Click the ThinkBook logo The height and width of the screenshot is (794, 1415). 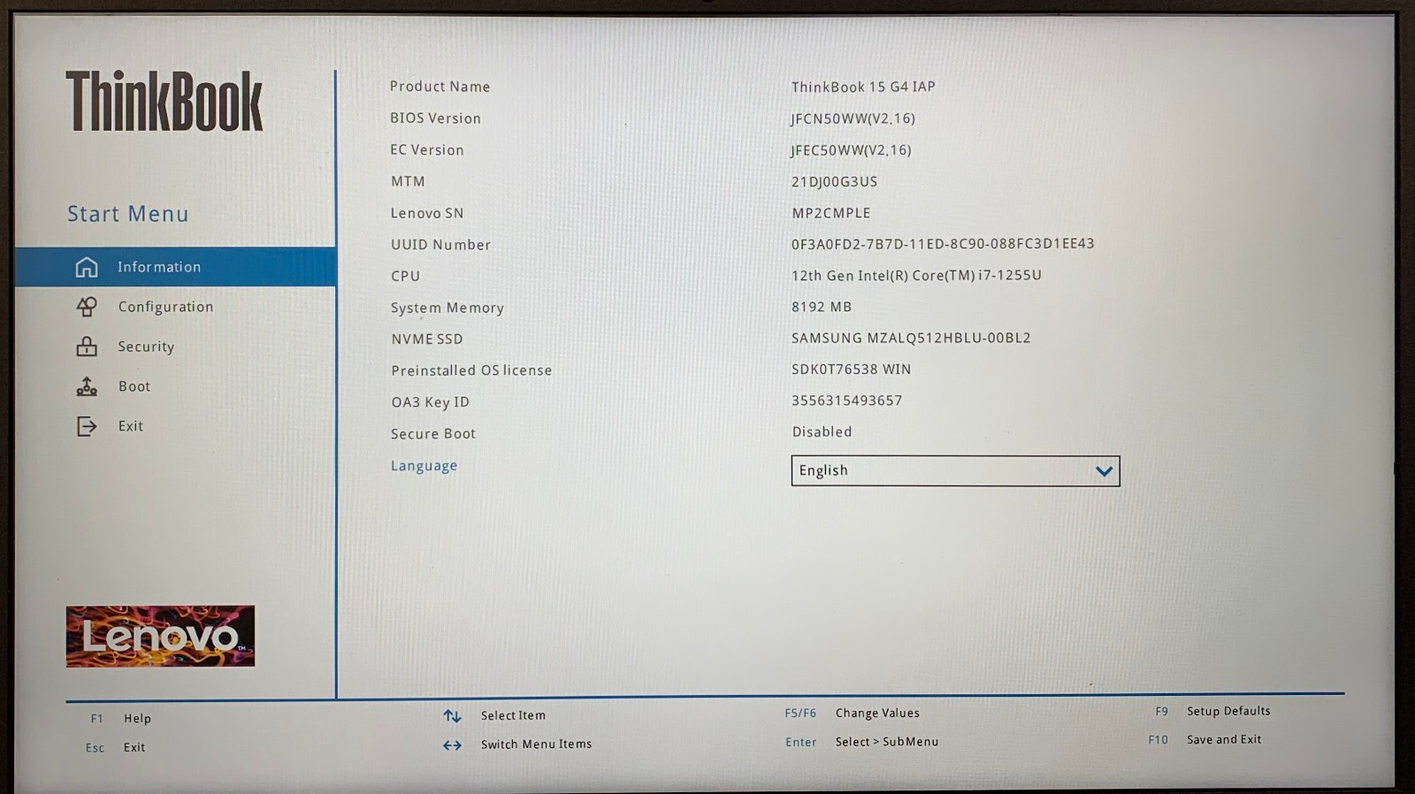point(164,102)
